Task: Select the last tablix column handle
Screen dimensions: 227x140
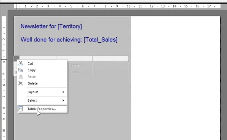Action: pos(110,59)
